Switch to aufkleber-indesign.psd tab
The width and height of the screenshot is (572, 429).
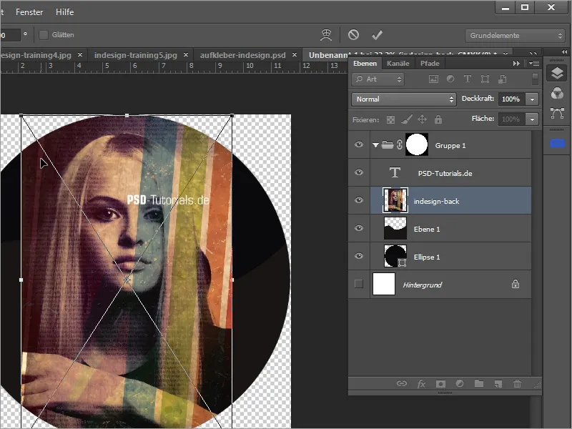pyautogui.click(x=242, y=55)
